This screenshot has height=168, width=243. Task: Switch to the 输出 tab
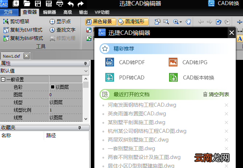click(83, 12)
